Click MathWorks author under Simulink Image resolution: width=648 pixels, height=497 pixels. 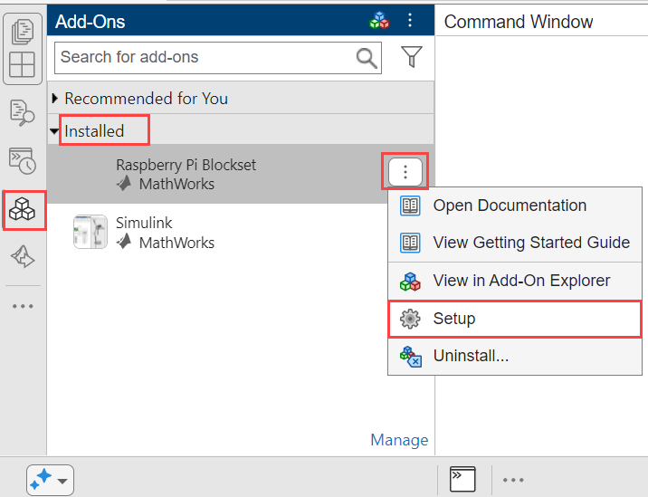tap(176, 243)
